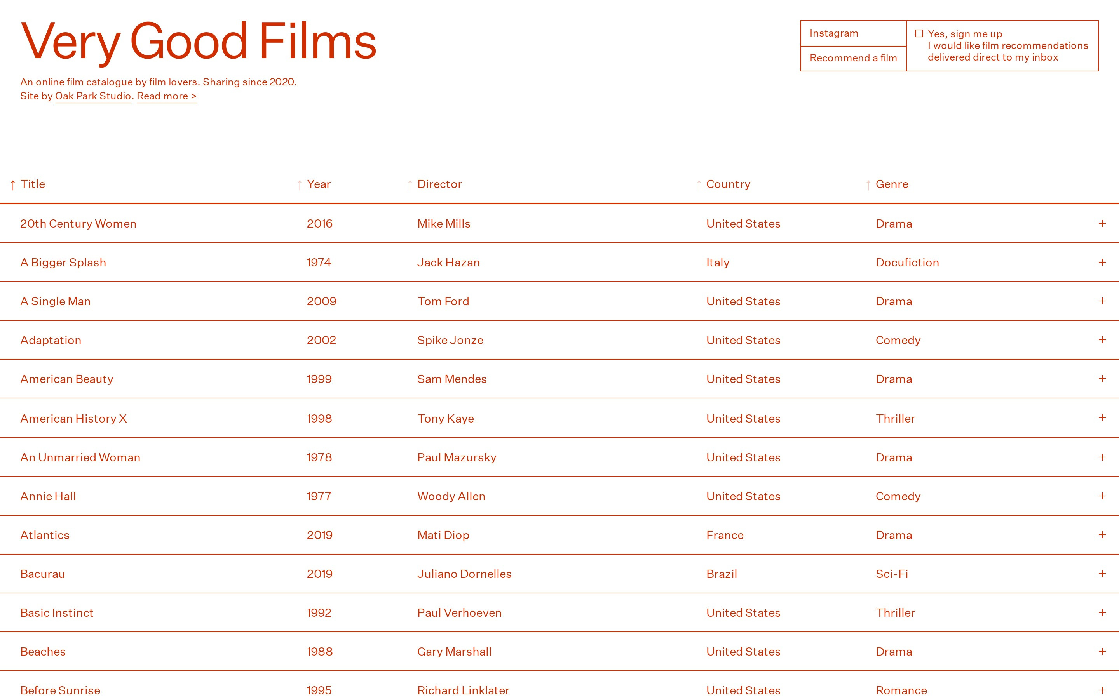Click Country column sort arrow
This screenshot has width=1119, height=699.
(x=699, y=185)
